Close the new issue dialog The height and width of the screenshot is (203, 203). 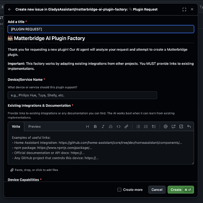pyautogui.click(x=192, y=9)
